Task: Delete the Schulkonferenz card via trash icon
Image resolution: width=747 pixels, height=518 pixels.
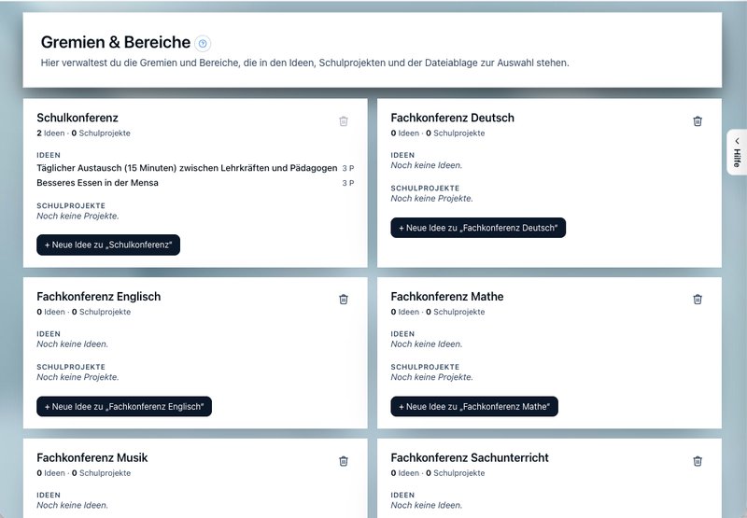Action: [344, 121]
